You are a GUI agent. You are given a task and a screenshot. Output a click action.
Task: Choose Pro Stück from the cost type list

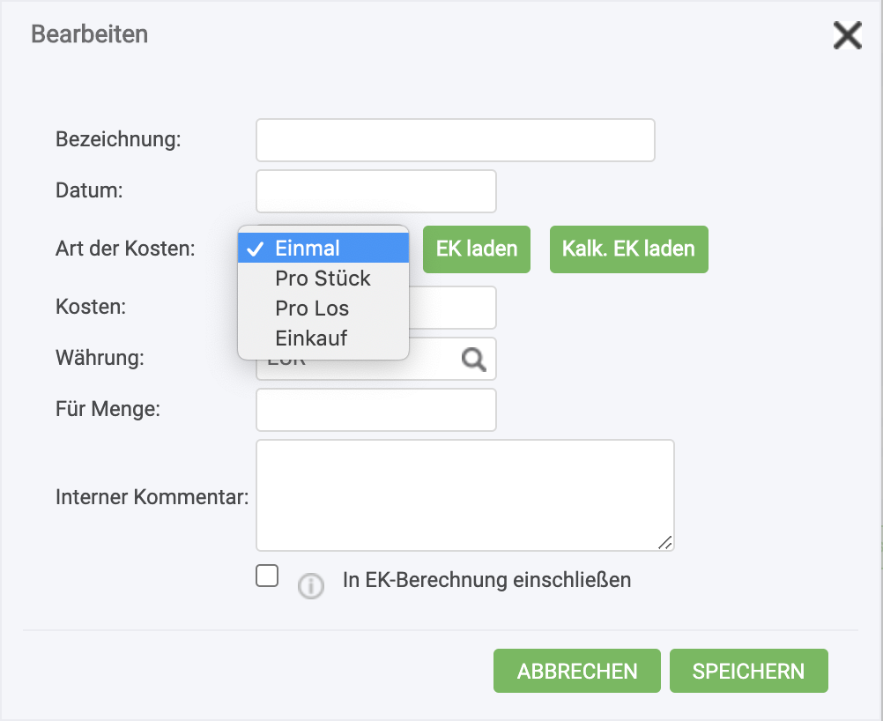click(323, 279)
